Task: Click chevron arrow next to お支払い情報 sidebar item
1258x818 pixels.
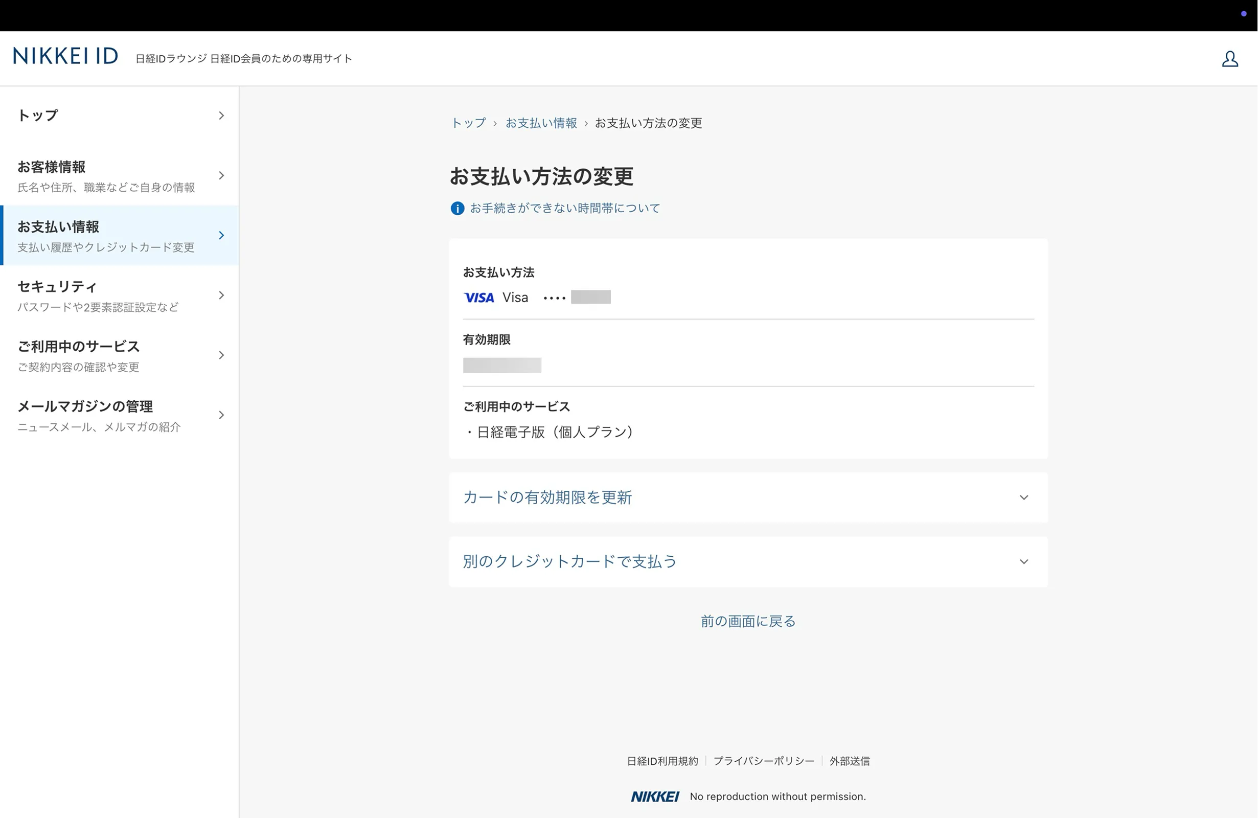Action: (221, 235)
